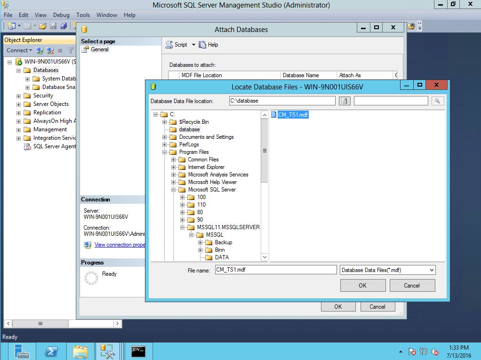The height and width of the screenshot is (360, 481).
Task: Click SQL Server Agent node icon
Action: [27, 146]
